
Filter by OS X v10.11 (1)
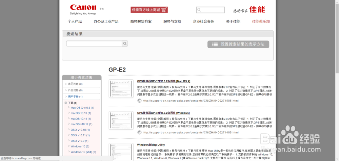[x=80, y=135]
